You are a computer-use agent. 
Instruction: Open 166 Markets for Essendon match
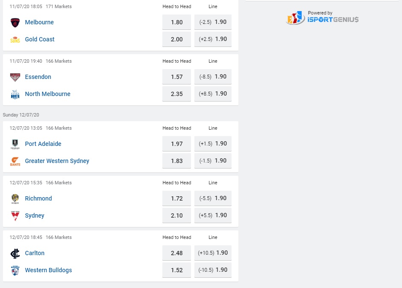[x=59, y=61]
